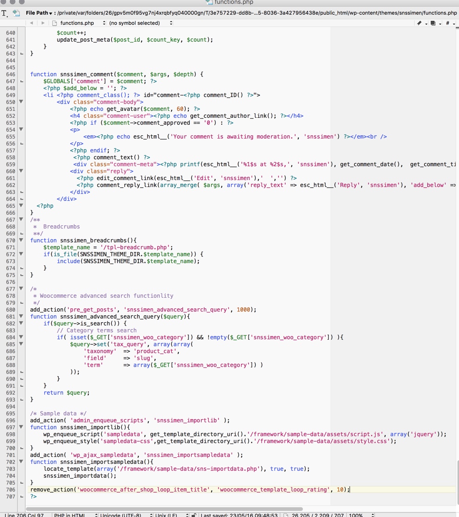Viewport: 459px width, 517px height.
Task: Open the marker (pen) popup icon
Action: pyautogui.click(x=420, y=23)
